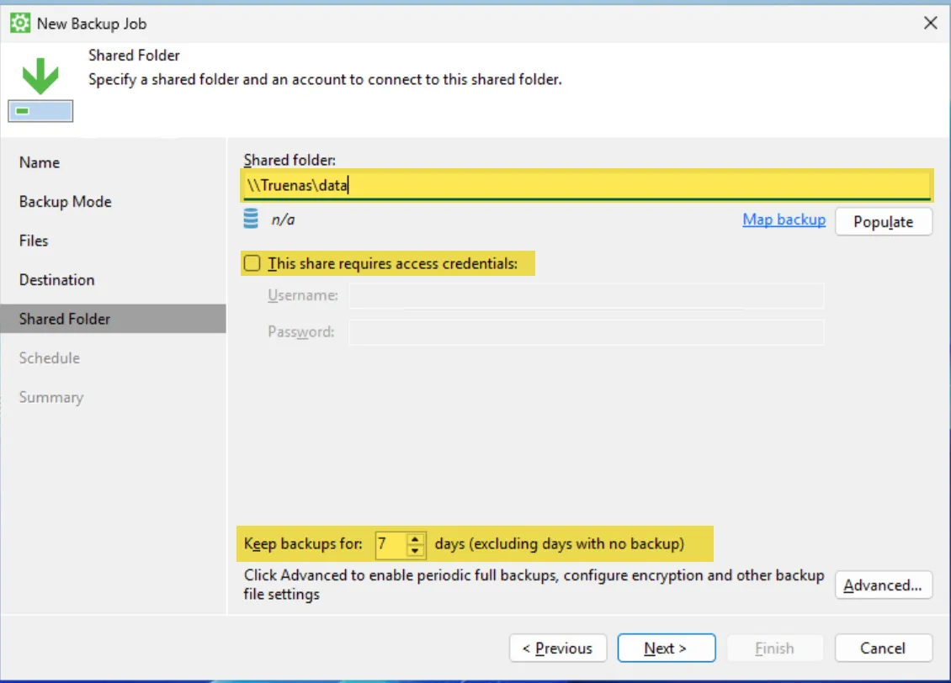The image size is (951, 683).
Task: Open the Name step in sidebar
Action: point(40,162)
